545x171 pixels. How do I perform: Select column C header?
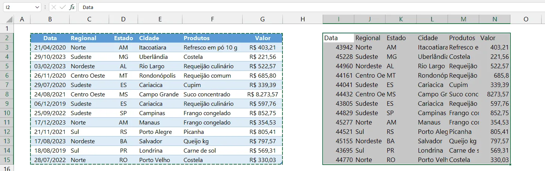[89, 19]
